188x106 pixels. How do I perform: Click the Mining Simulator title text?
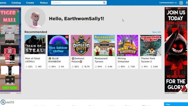(123, 60)
